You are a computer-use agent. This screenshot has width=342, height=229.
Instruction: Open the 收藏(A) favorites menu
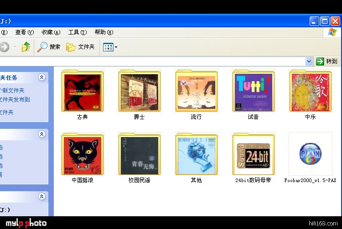(51, 32)
